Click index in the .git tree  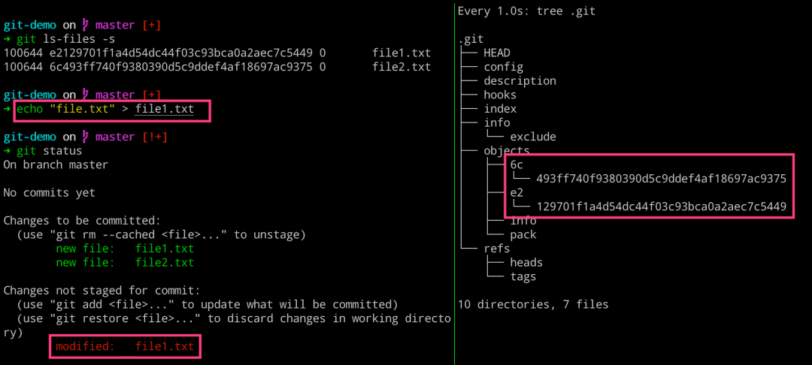[500, 109]
